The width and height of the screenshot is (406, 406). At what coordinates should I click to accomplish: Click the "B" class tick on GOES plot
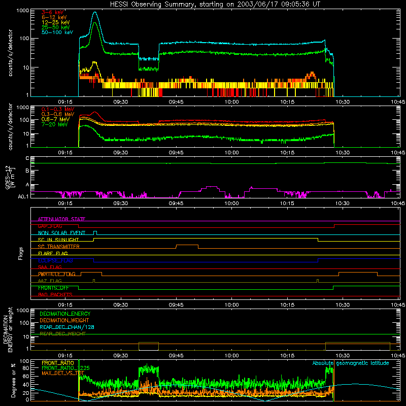click(27, 171)
